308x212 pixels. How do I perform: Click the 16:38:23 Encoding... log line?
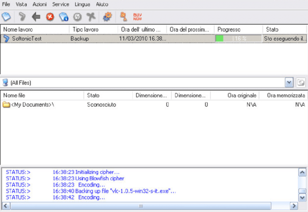pos(79,185)
